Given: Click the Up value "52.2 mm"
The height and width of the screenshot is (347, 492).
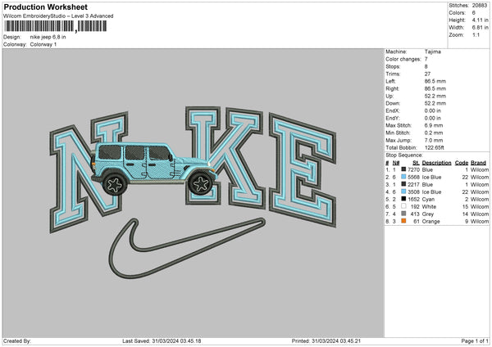Looking at the screenshot, I should (x=435, y=96).
